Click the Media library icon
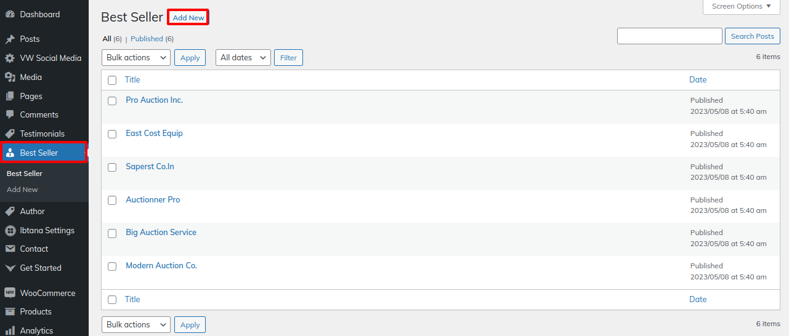This screenshot has width=789, height=336. click(x=10, y=78)
